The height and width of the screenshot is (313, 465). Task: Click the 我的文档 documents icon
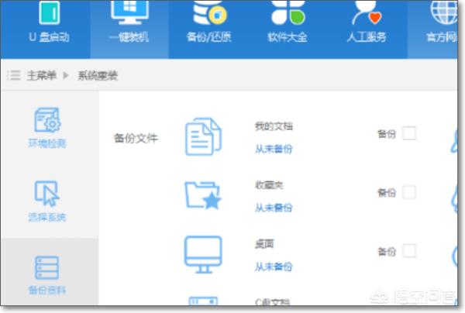(x=203, y=136)
